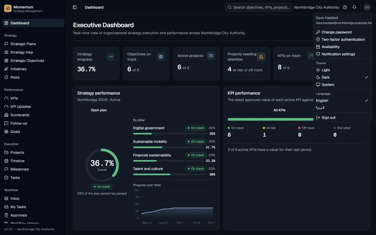The image size is (376, 235).
Task: Choose Change password from the menu
Action: (x=342, y=32)
